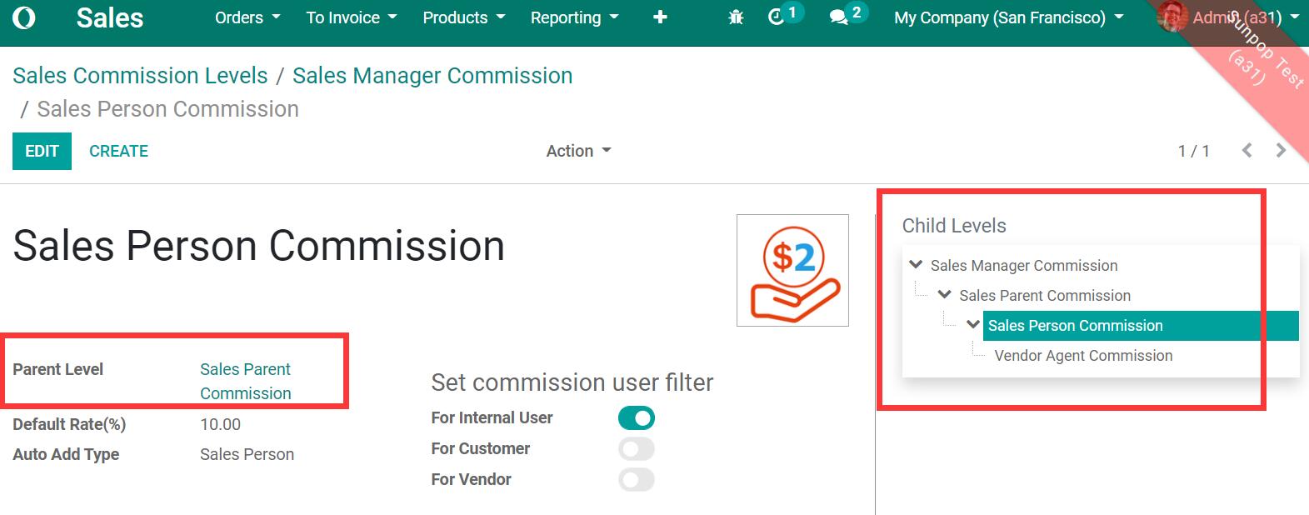Click the Child Levels heading
This screenshot has width=1309, height=515.
tap(954, 226)
